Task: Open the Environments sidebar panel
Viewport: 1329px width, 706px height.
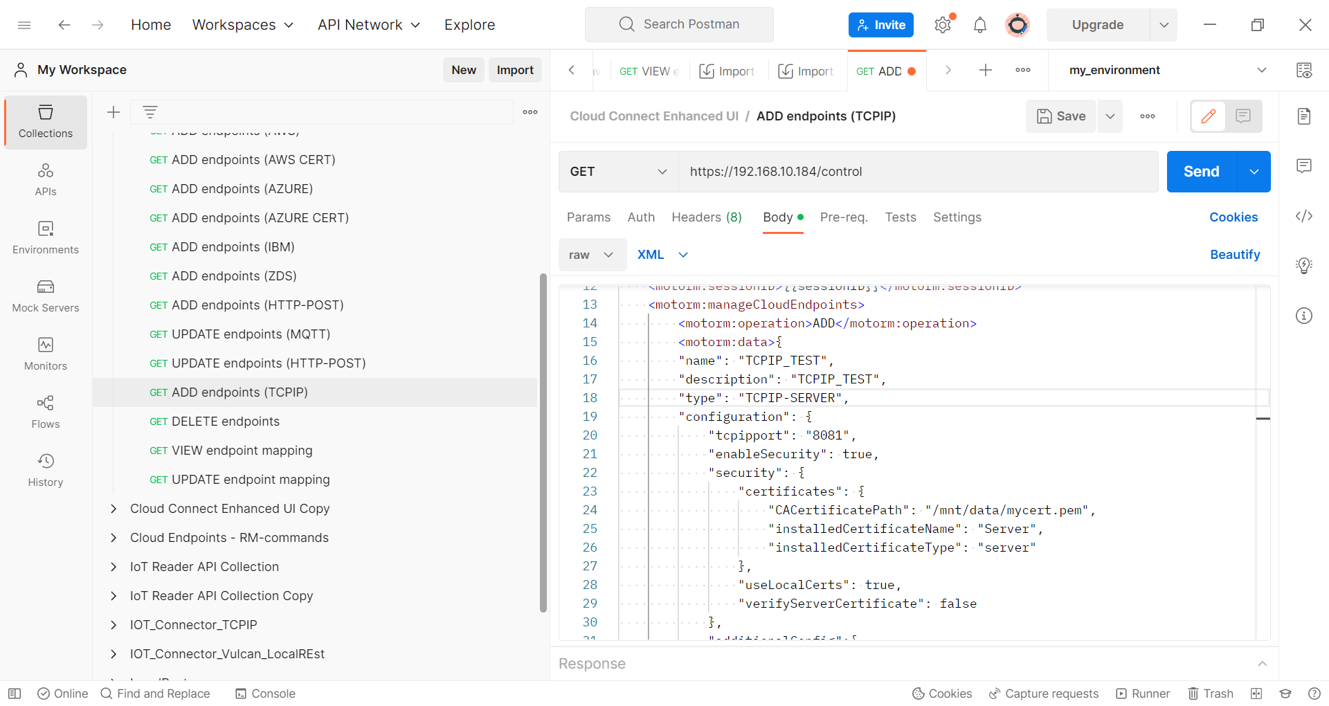Action: tap(46, 238)
